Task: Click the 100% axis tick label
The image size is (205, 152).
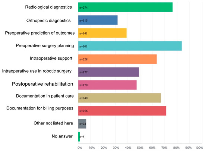Action: click(x=199, y=148)
